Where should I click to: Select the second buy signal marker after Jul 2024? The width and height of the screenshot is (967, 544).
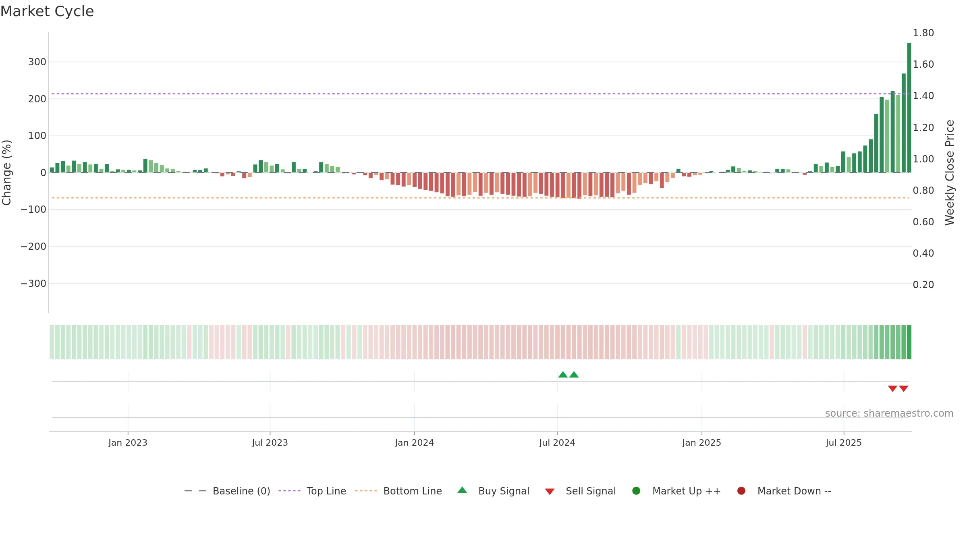(x=574, y=375)
